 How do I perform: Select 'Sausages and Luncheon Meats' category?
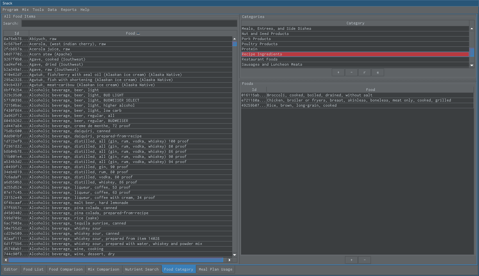(355, 64)
